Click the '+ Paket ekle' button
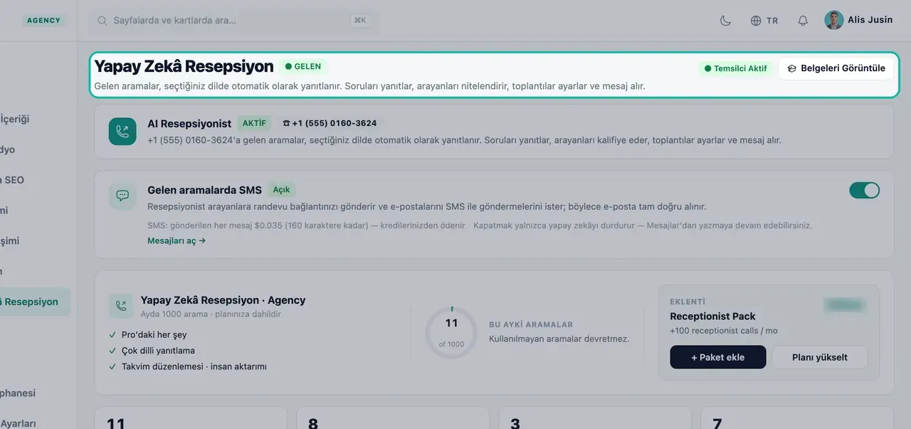 click(x=718, y=357)
